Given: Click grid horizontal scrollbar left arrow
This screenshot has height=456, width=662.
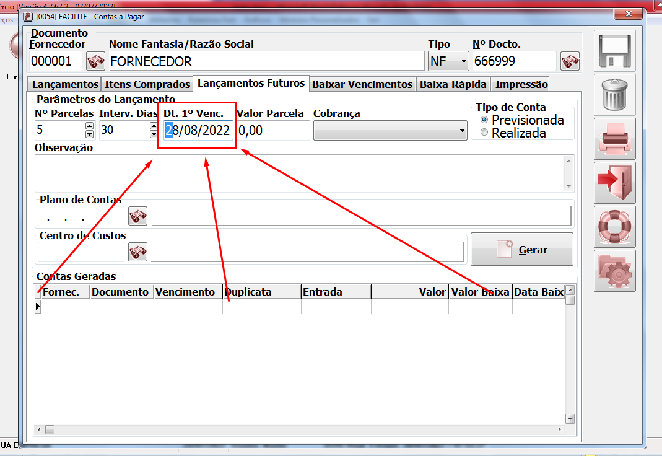Looking at the screenshot, I should coord(39,430).
